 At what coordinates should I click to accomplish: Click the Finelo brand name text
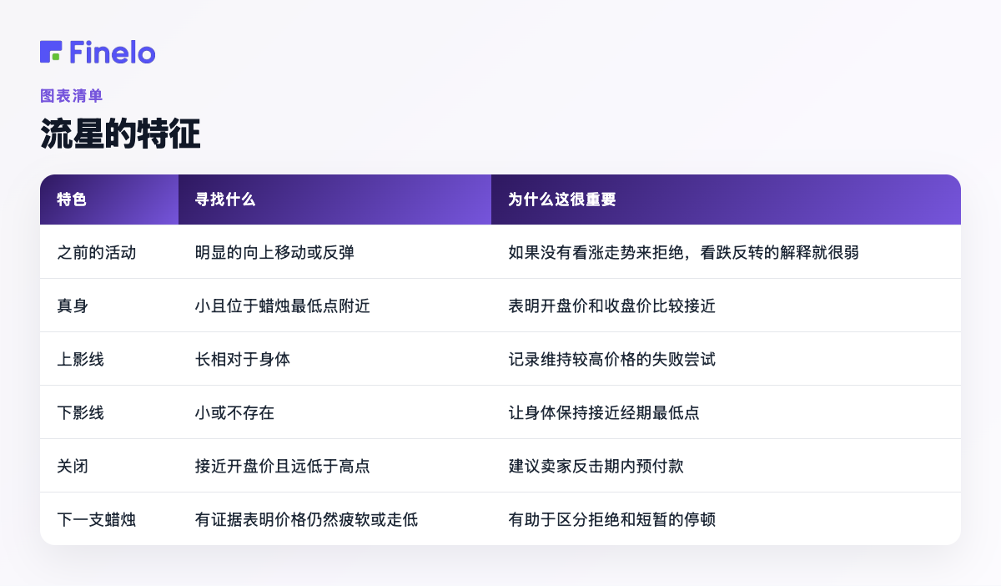click(x=113, y=52)
